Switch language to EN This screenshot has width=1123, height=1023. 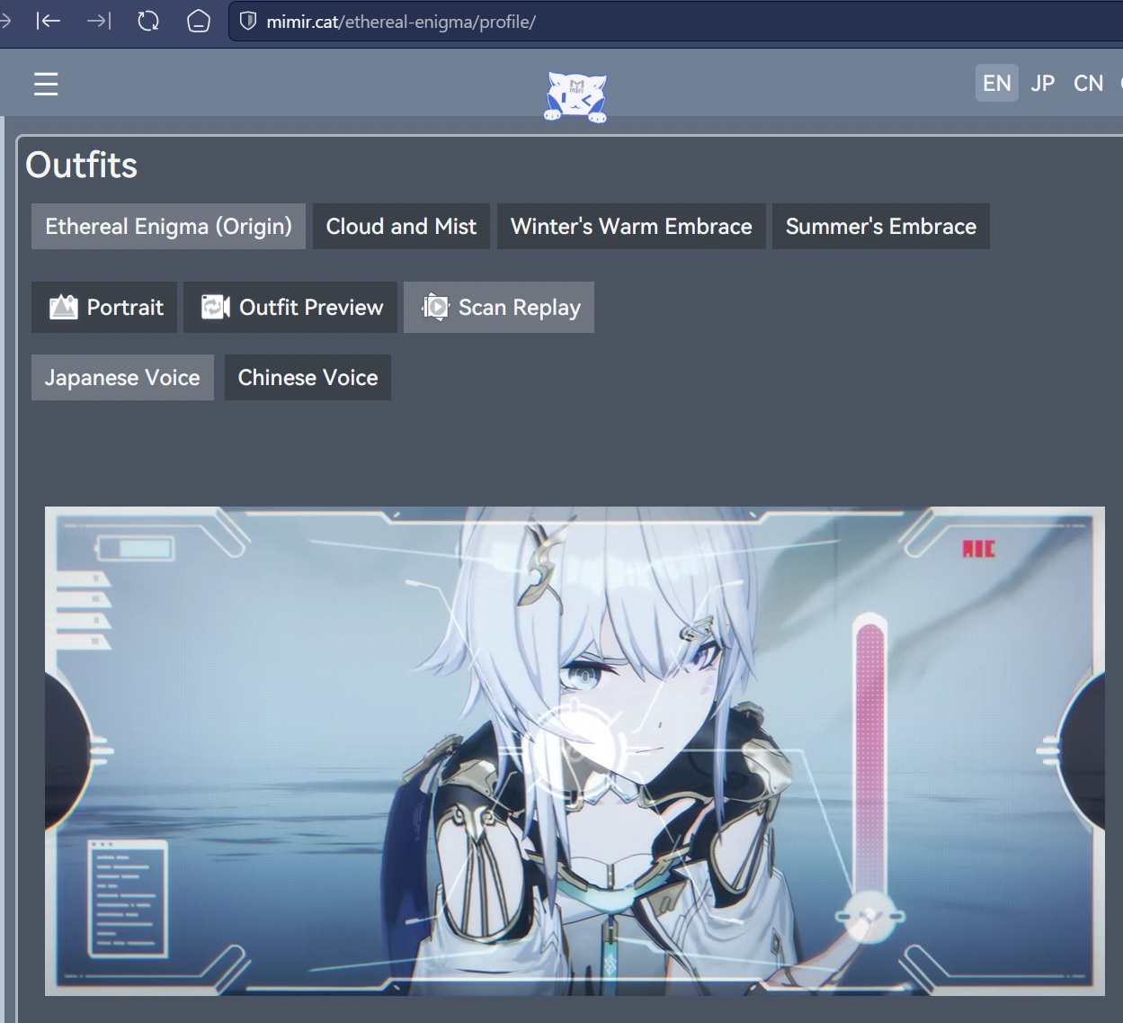(997, 83)
